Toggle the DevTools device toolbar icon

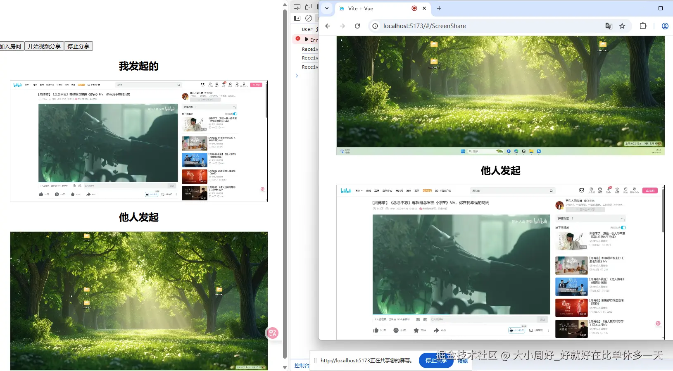[x=309, y=7]
